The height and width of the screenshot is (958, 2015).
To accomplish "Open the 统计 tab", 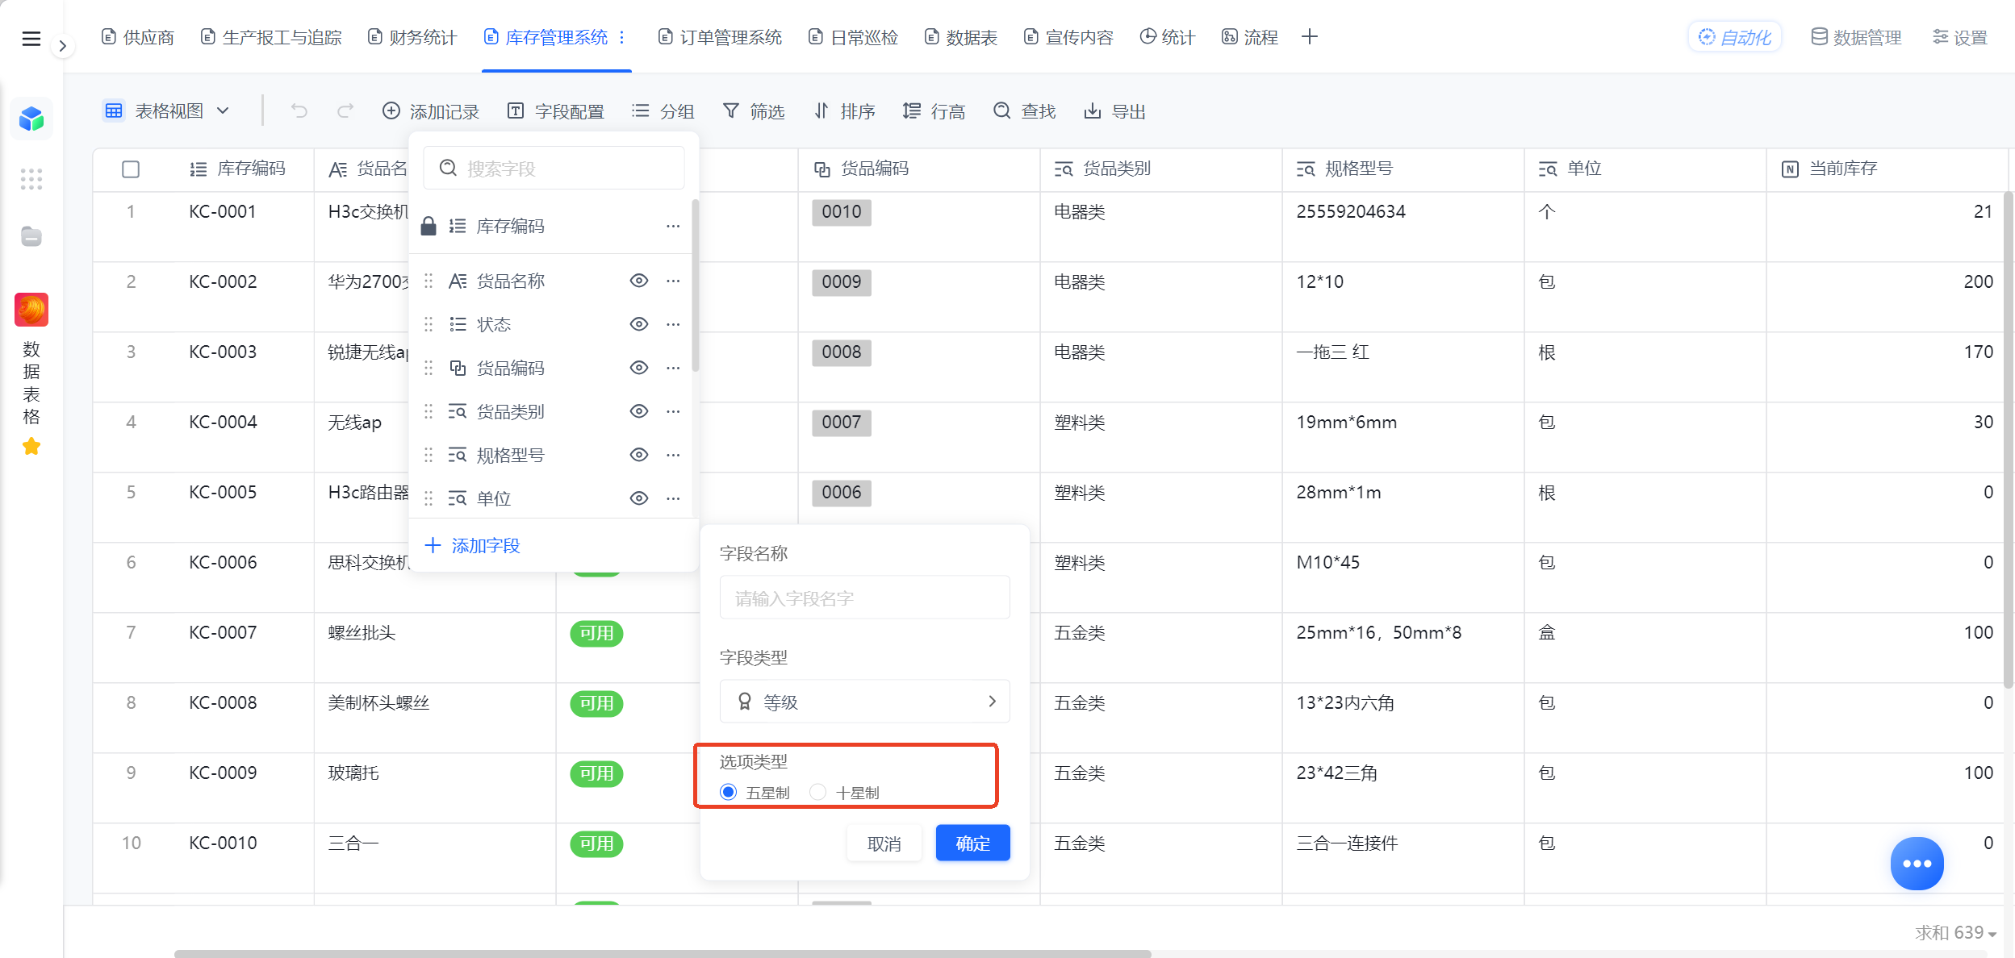I will [1167, 37].
